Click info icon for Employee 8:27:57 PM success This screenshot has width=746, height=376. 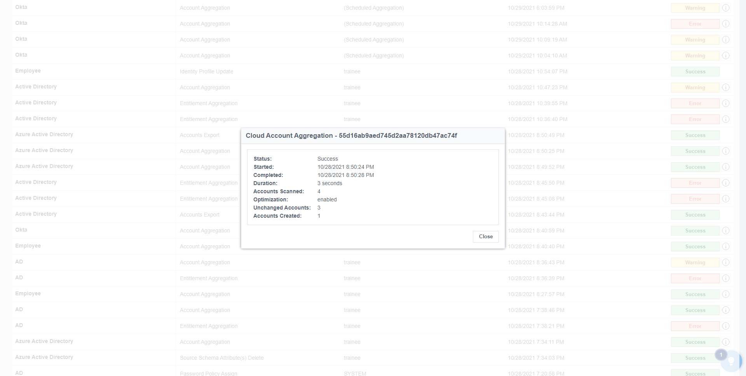coord(725,294)
